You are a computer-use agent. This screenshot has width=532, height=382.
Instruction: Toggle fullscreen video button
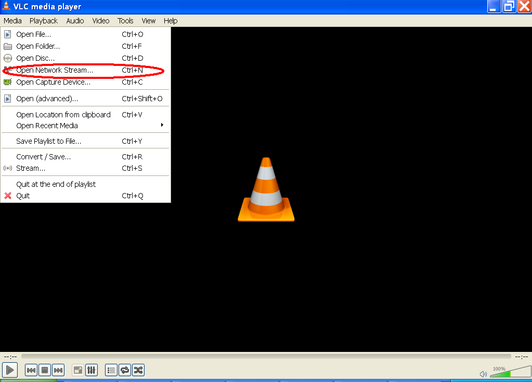78,370
